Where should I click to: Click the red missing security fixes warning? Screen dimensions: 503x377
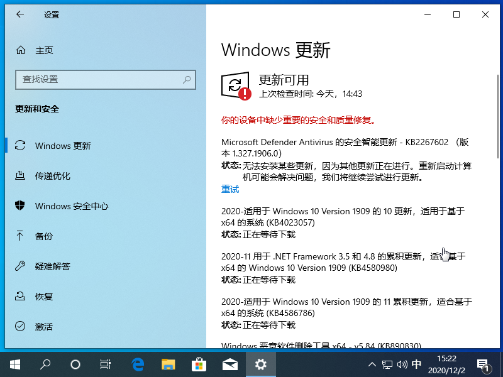coord(298,120)
